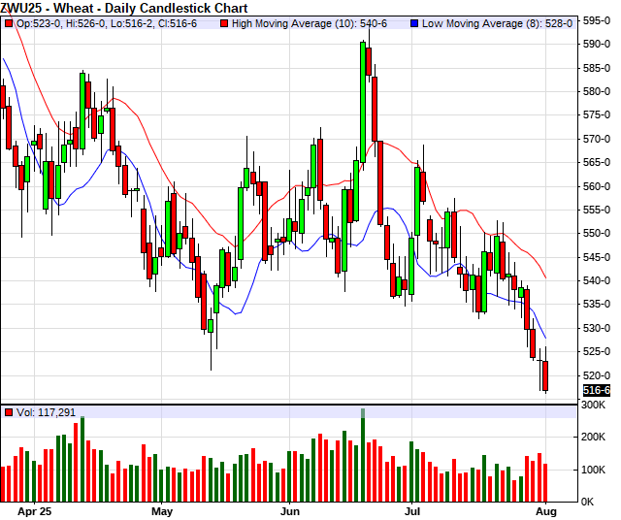The height and width of the screenshot is (520, 621).
Task: Select the May date axis label
Action: coord(162,509)
